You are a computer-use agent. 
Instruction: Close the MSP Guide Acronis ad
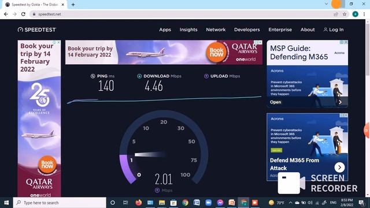(346, 42)
